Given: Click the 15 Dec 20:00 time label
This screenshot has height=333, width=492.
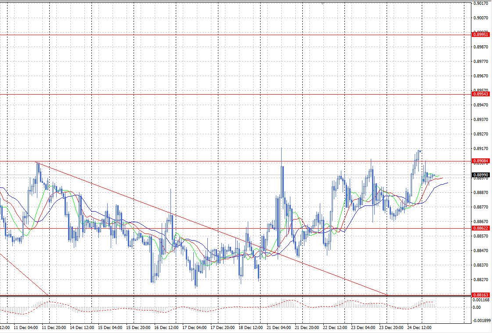Looking at the screenshot, I should [x=138, y=328].
